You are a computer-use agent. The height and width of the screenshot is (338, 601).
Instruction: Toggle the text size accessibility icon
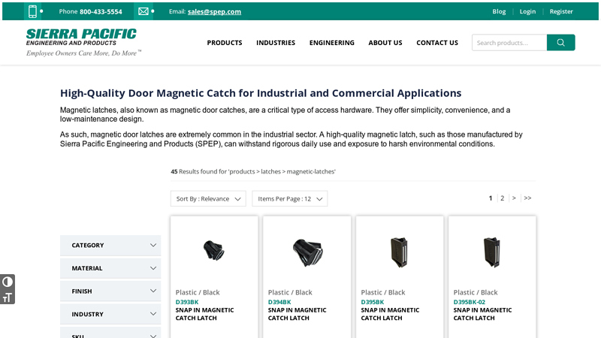point(8,297)
